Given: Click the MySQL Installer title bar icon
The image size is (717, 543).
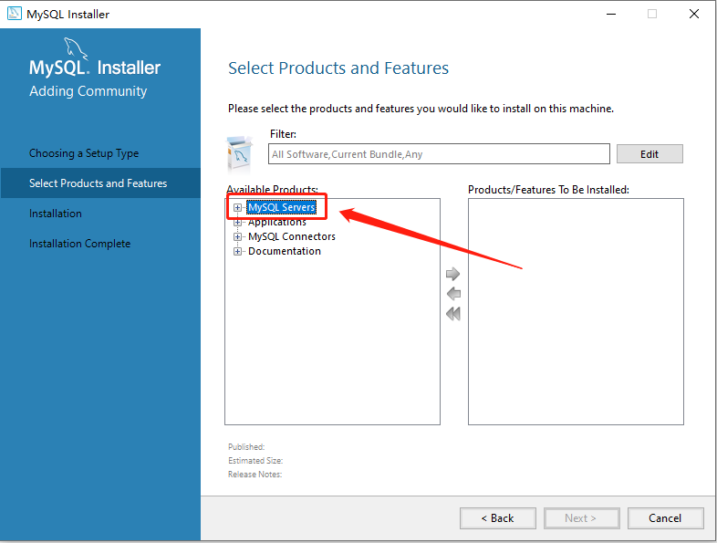Looking at the screenshot, I should (x=15, y=14).
